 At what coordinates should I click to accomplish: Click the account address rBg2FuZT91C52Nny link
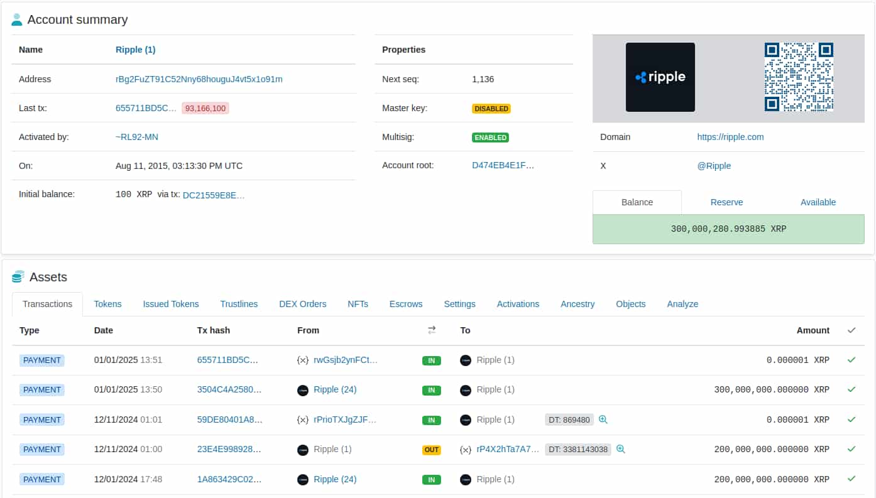pyautogui.click(x=197, y=79)
